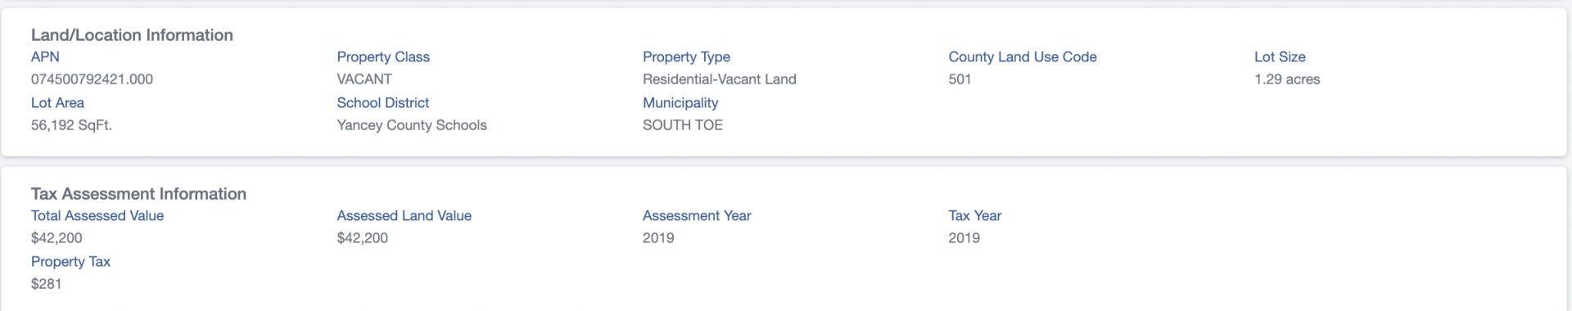This screenshot has width=1572, height=311.
Task: Select APN number 074500792421.000
Action: [x=92, y=79]
